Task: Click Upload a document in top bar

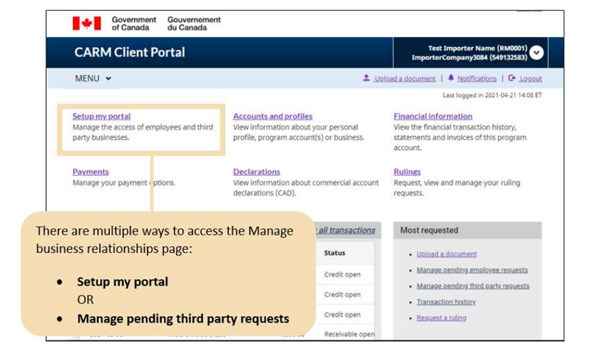Action: tap(404, 79)
